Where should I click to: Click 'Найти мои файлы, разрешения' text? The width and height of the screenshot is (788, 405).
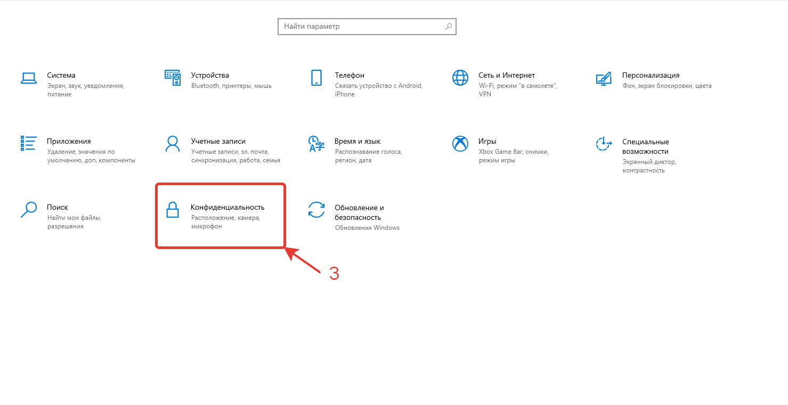[x=74, y=222]
